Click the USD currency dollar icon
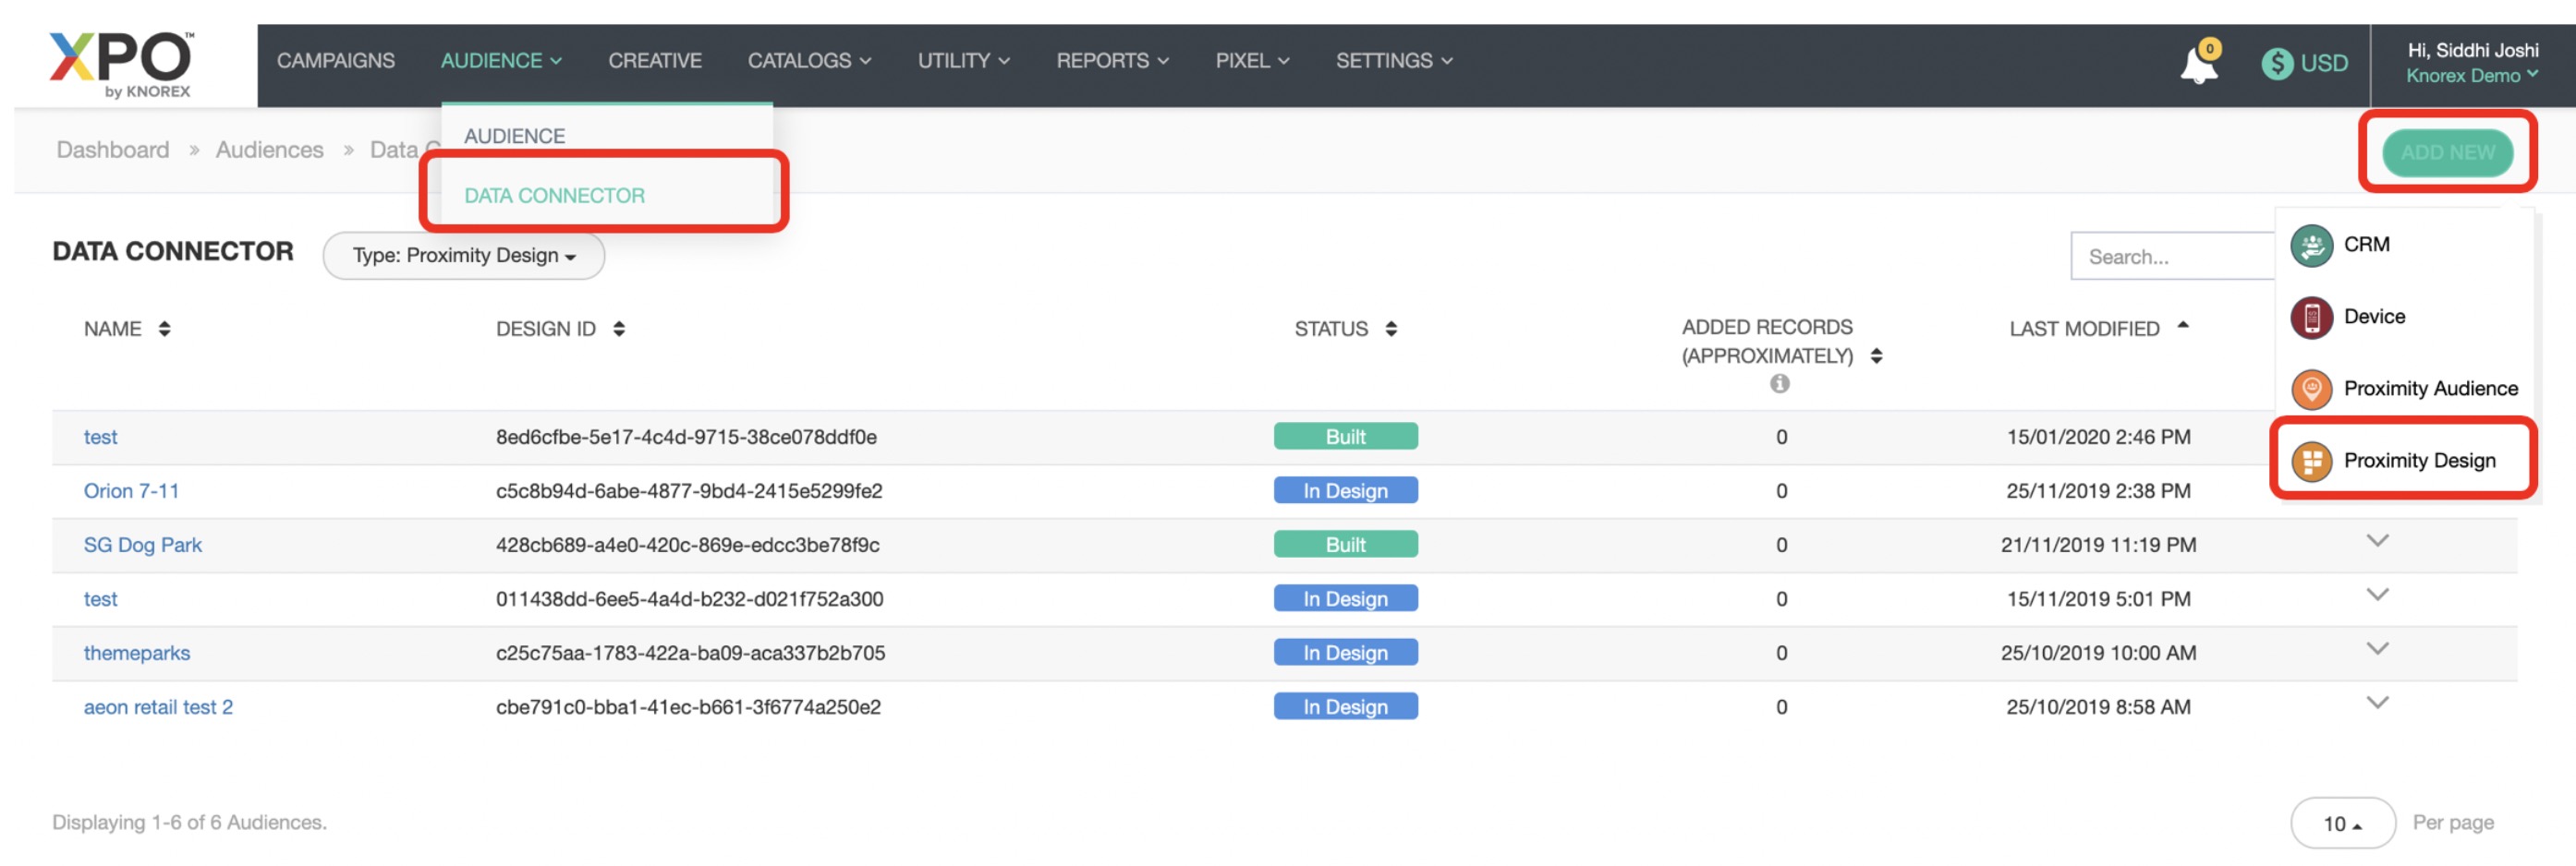 coord(2277,64)
